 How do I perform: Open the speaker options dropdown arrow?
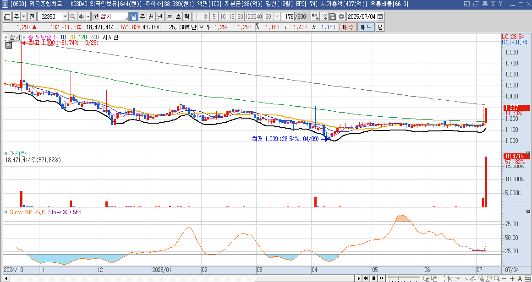tap(88, 16)
